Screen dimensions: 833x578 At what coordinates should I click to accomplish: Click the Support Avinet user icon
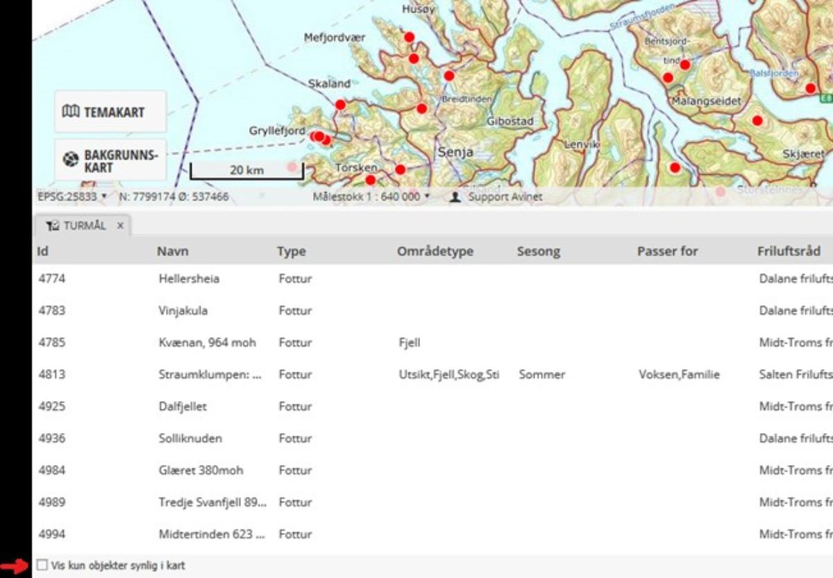[455, 197]
